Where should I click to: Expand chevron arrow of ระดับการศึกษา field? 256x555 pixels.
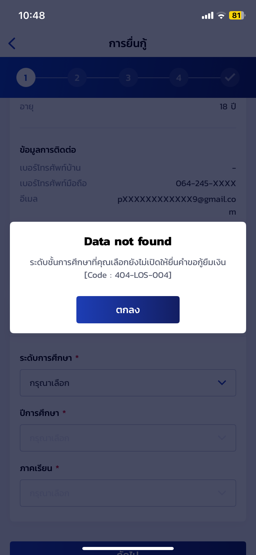click(x=222, y=383)
